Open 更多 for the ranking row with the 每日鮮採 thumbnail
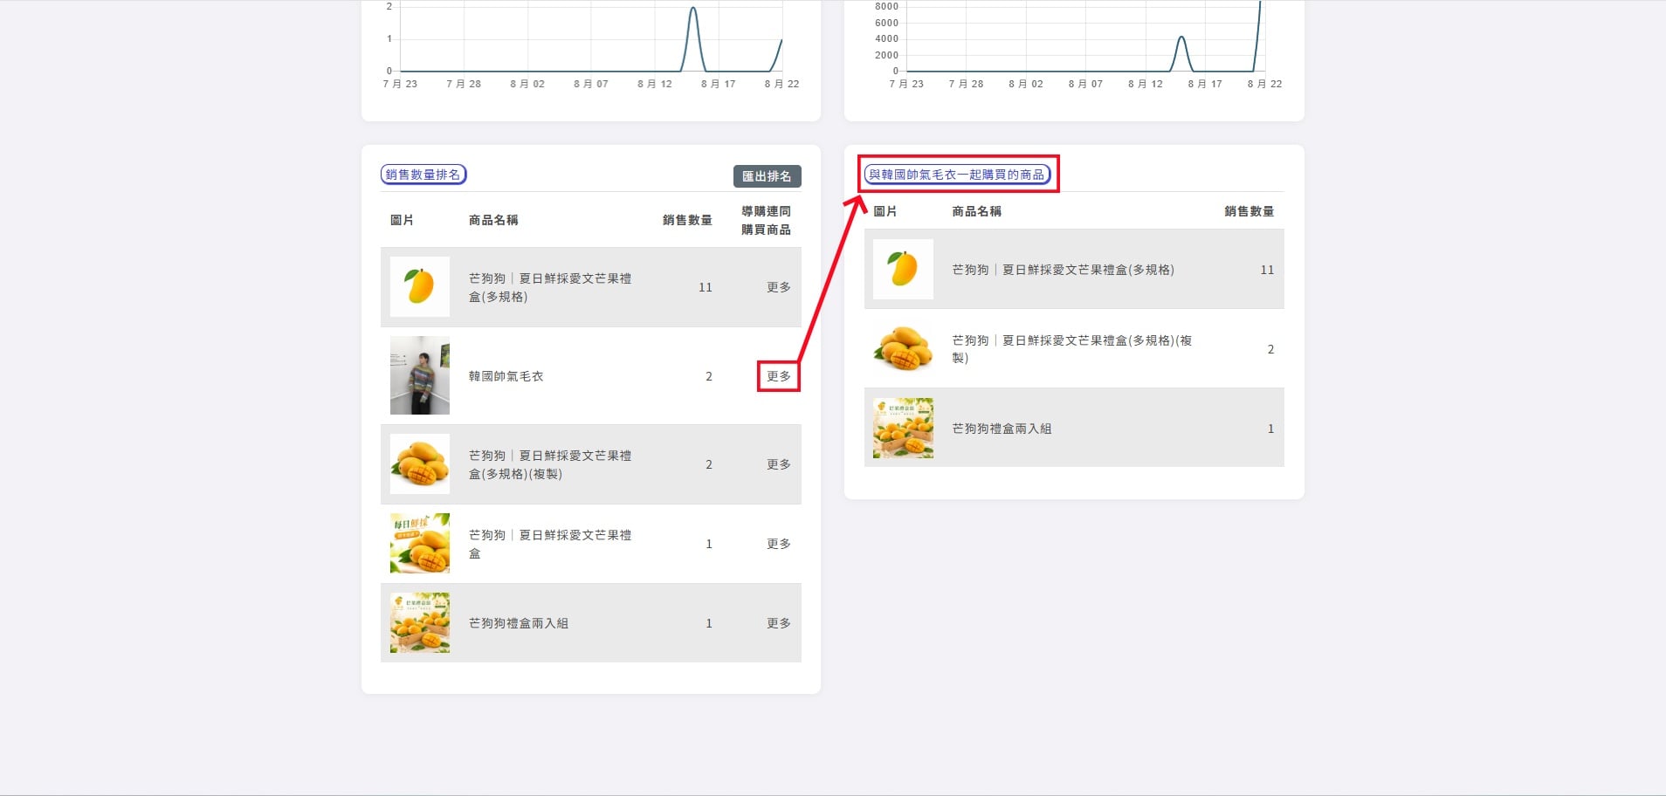Screen dimensions: 1666x796 point(778,544)
